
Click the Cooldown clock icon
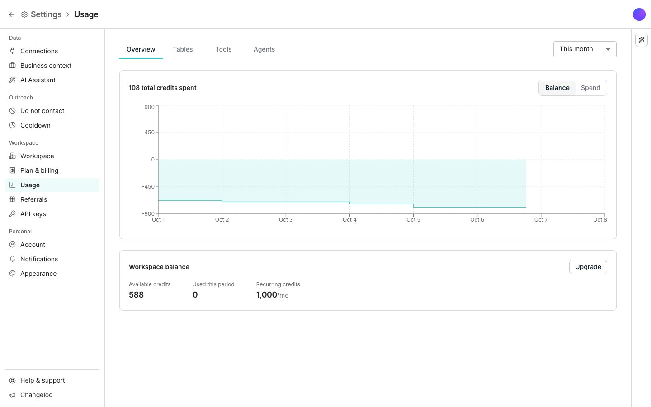(13, 125)
